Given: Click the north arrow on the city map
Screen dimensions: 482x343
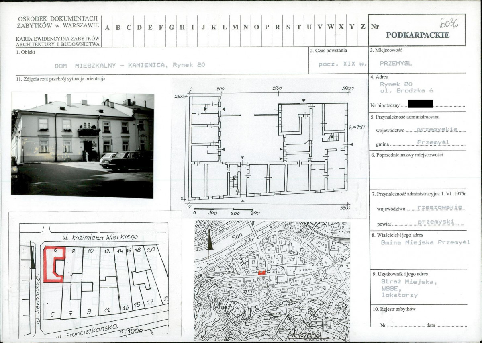Looking at the screenshot, I should pos(209,240).
